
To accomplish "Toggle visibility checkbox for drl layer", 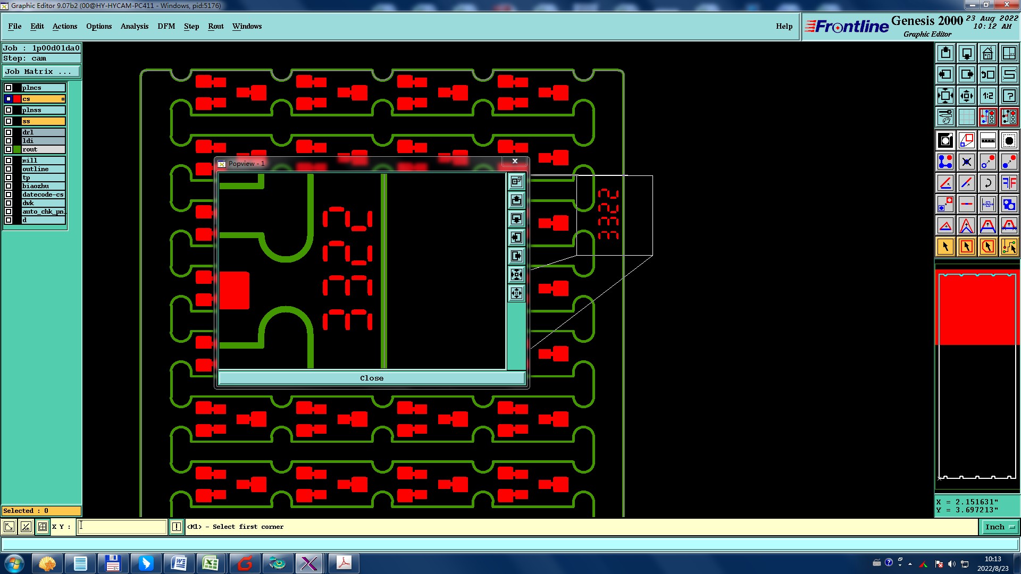I will [x=9, y=132].
